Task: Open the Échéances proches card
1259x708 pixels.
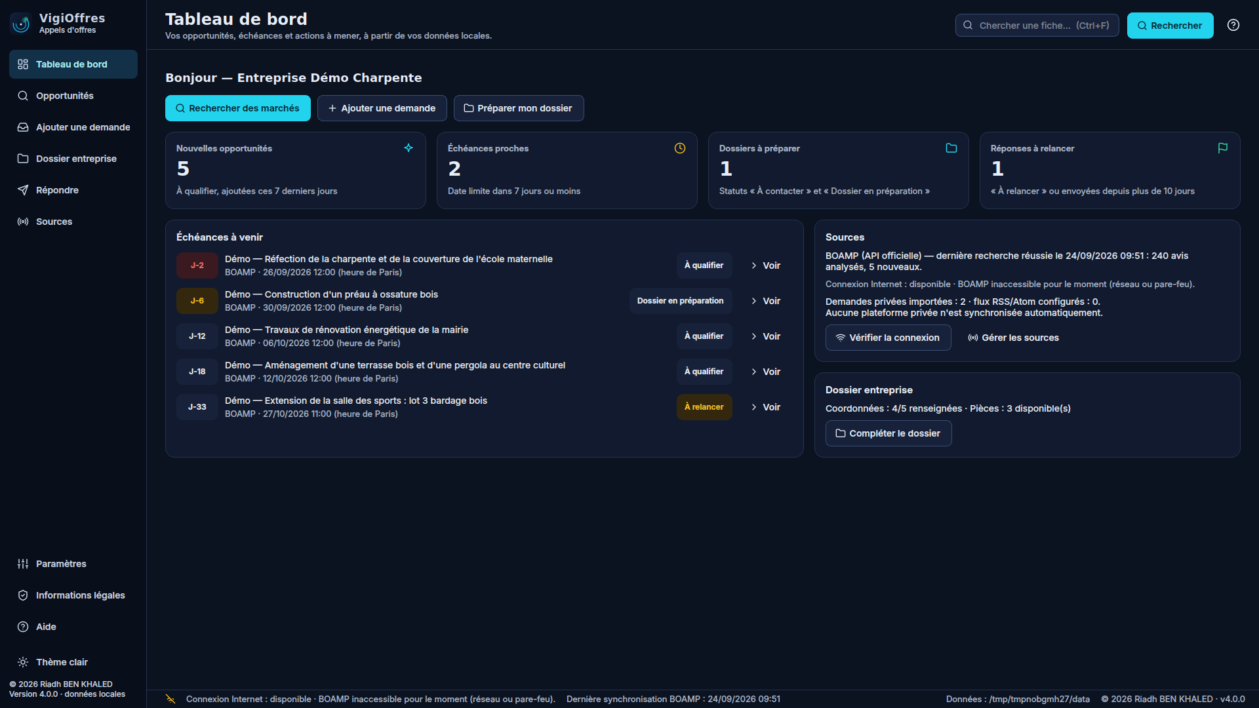Action: 567,170
